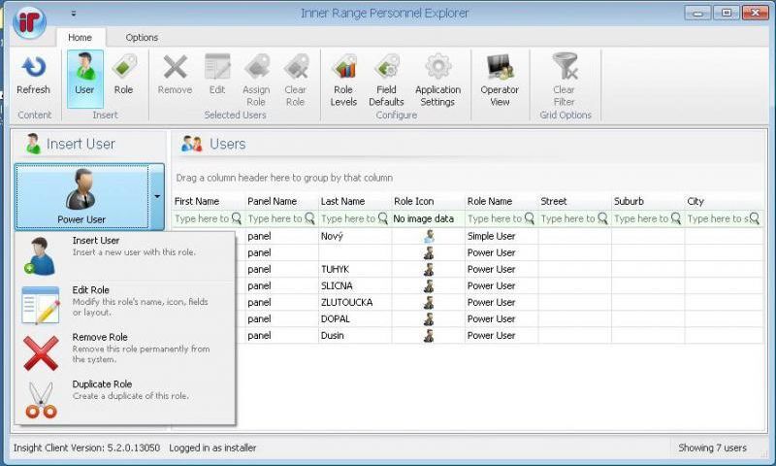The image size is (776, 466).
Task: Open the quick access toolbar dropdown
Action: tap(74, 14)
